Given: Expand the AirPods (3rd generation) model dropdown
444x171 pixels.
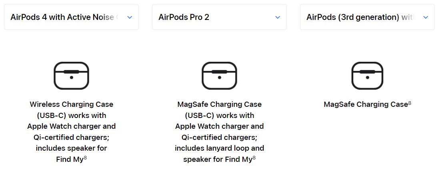Looking at the screenshot, I should 367,17.
